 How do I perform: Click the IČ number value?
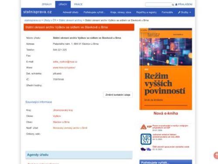[x=58, y=79]
